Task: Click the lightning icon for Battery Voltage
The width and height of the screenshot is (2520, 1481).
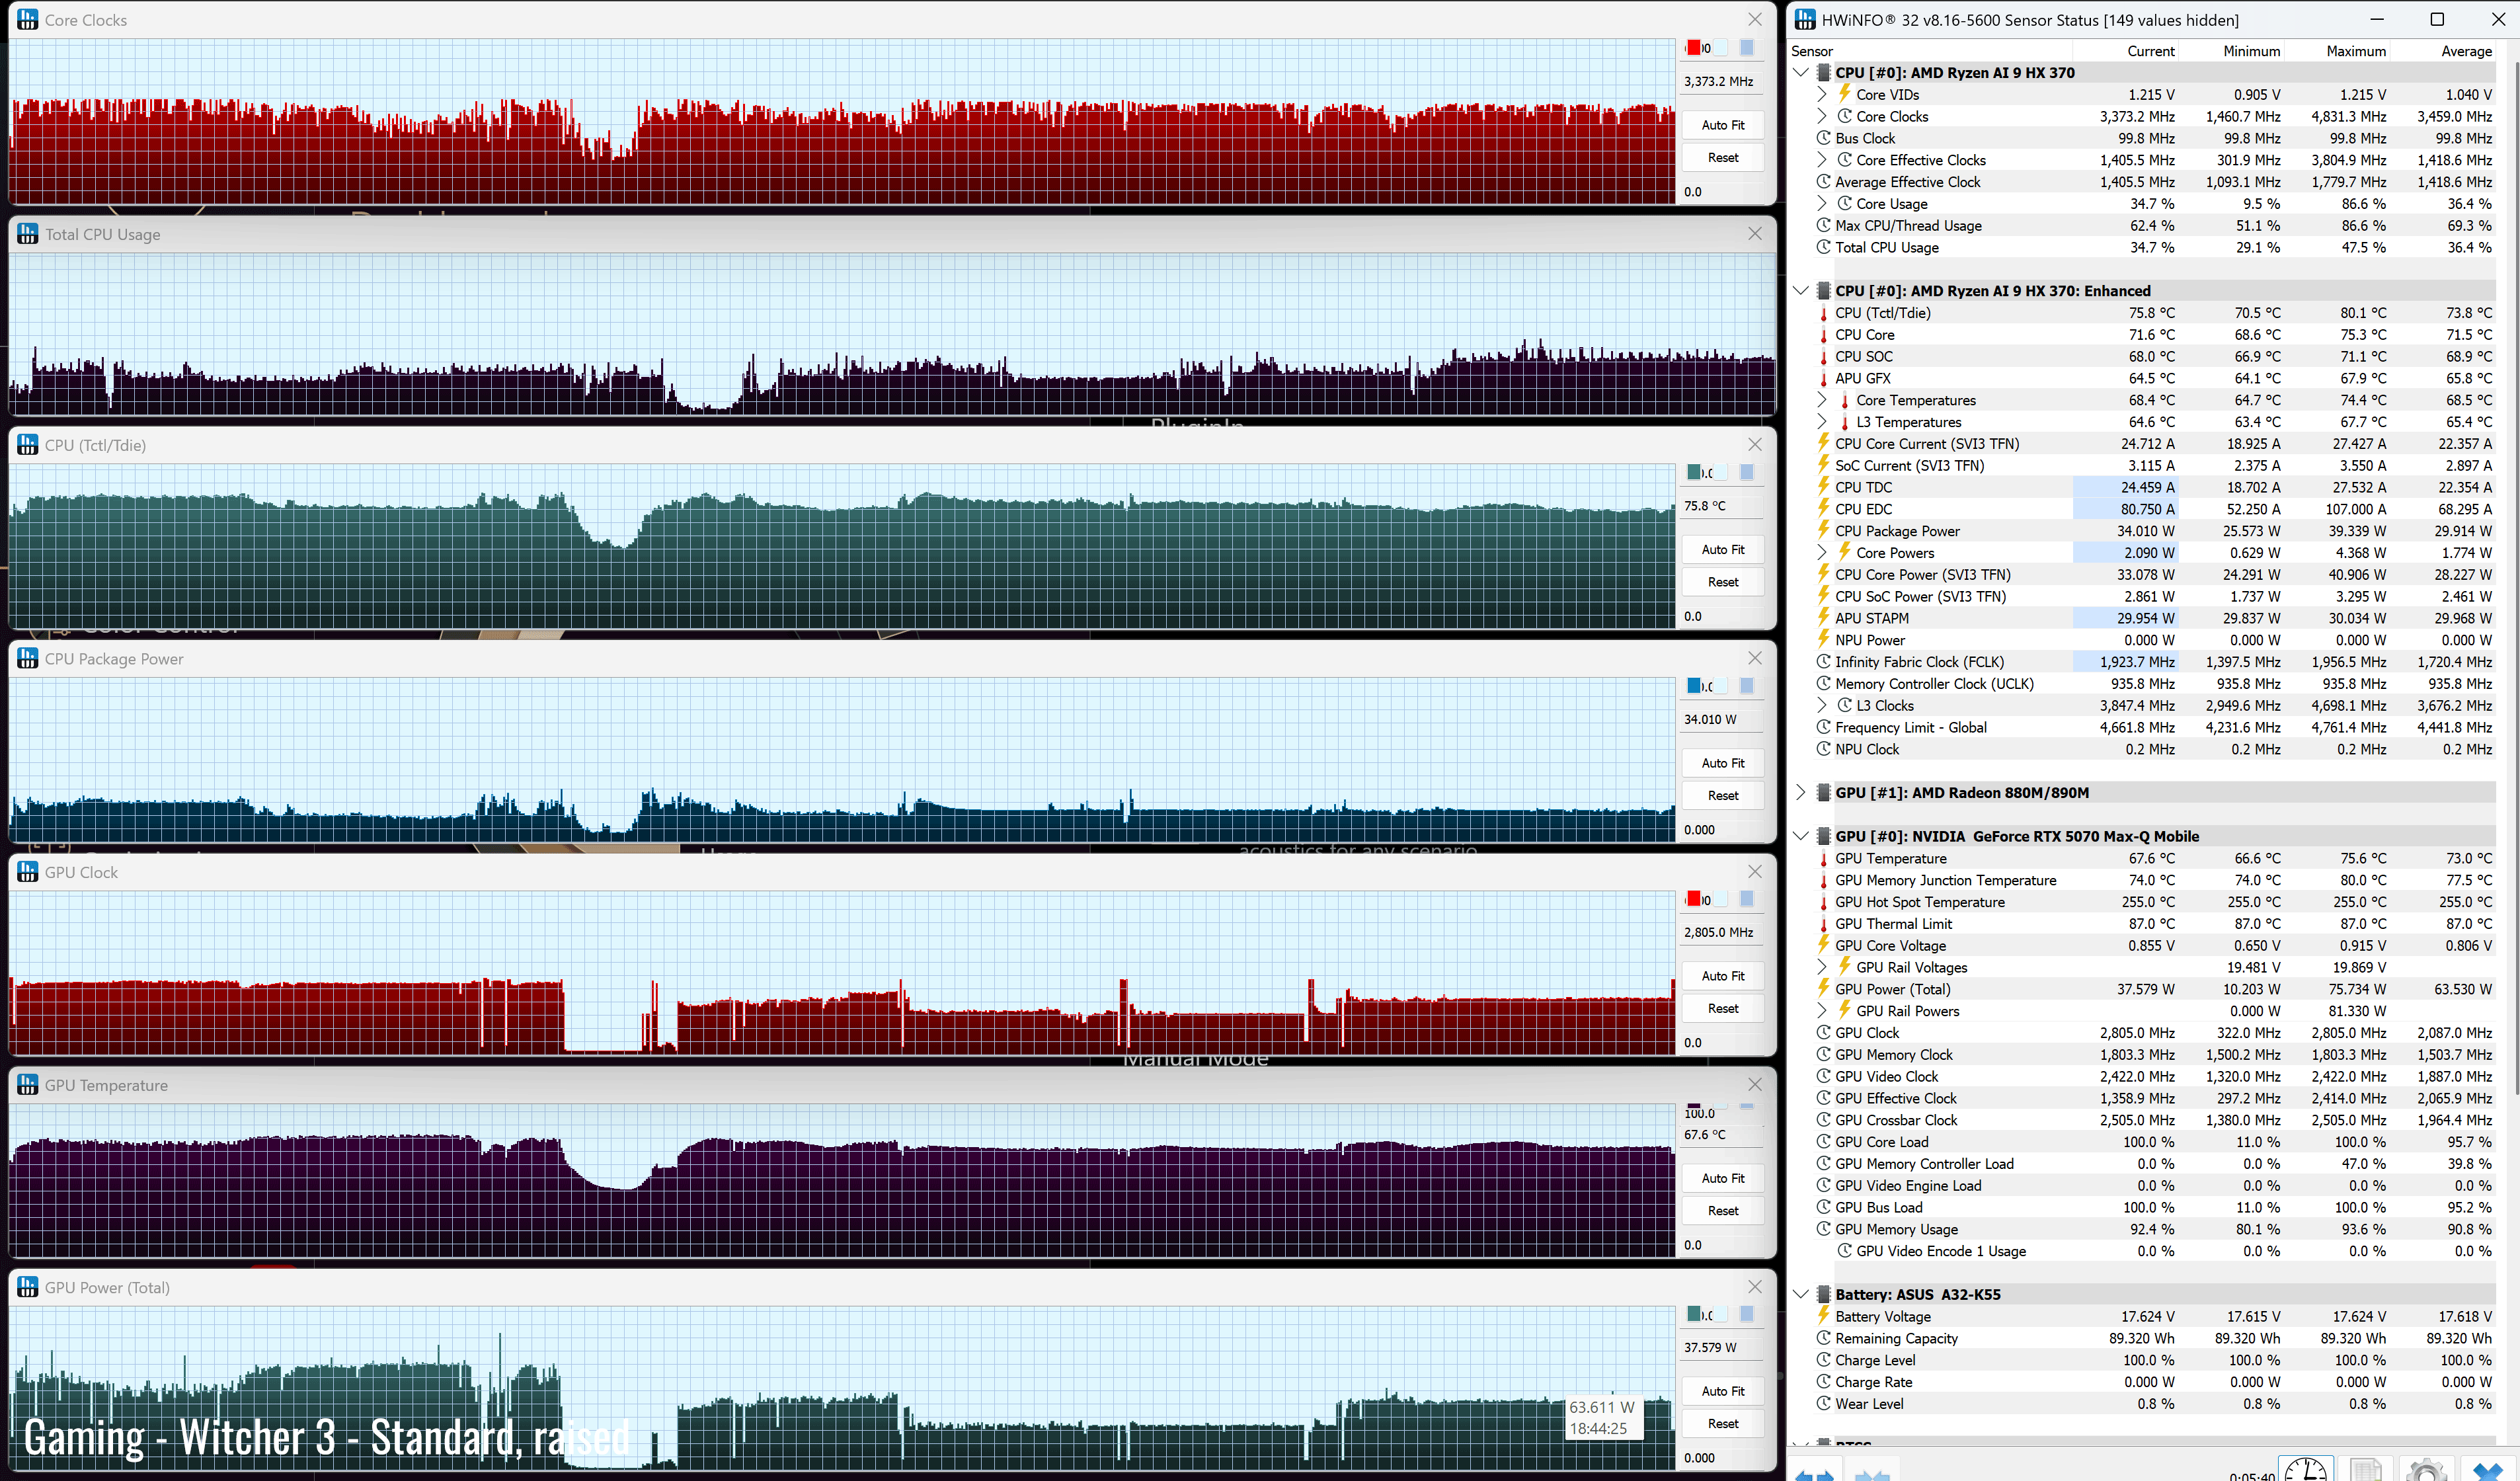Action: 1824,1316
